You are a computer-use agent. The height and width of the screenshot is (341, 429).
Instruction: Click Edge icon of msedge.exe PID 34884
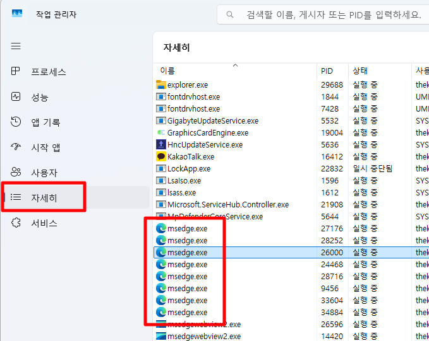[x=161, y=313]
